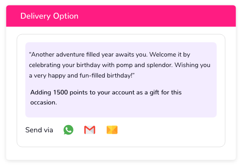Click the word 'Delivery' in the header
This screenshot has width=242, height=167.
[x=36, y=16]
